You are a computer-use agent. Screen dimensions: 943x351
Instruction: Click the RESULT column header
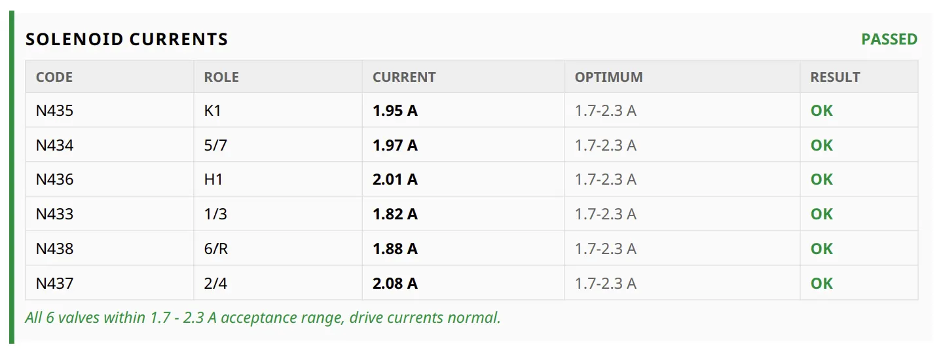(835, 77)
